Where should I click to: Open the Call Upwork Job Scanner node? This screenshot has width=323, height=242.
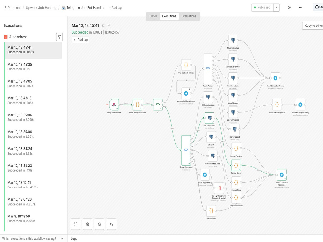(219, 188)
